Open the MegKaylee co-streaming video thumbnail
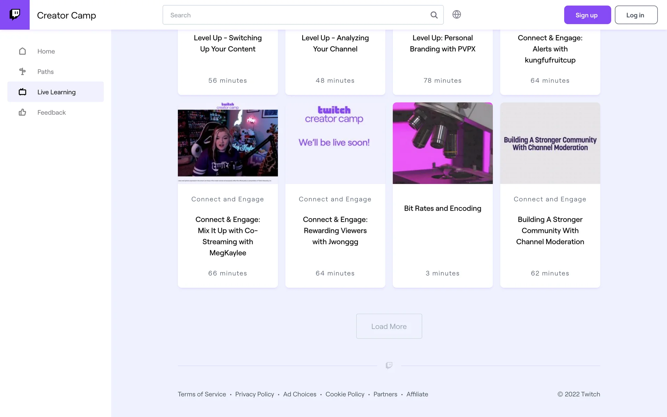Screen dimensions: 667x417 (228, 143)
